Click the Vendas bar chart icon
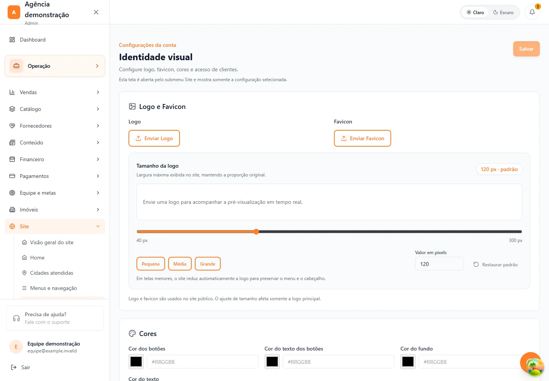549x381 pixels. pos(12,92)
